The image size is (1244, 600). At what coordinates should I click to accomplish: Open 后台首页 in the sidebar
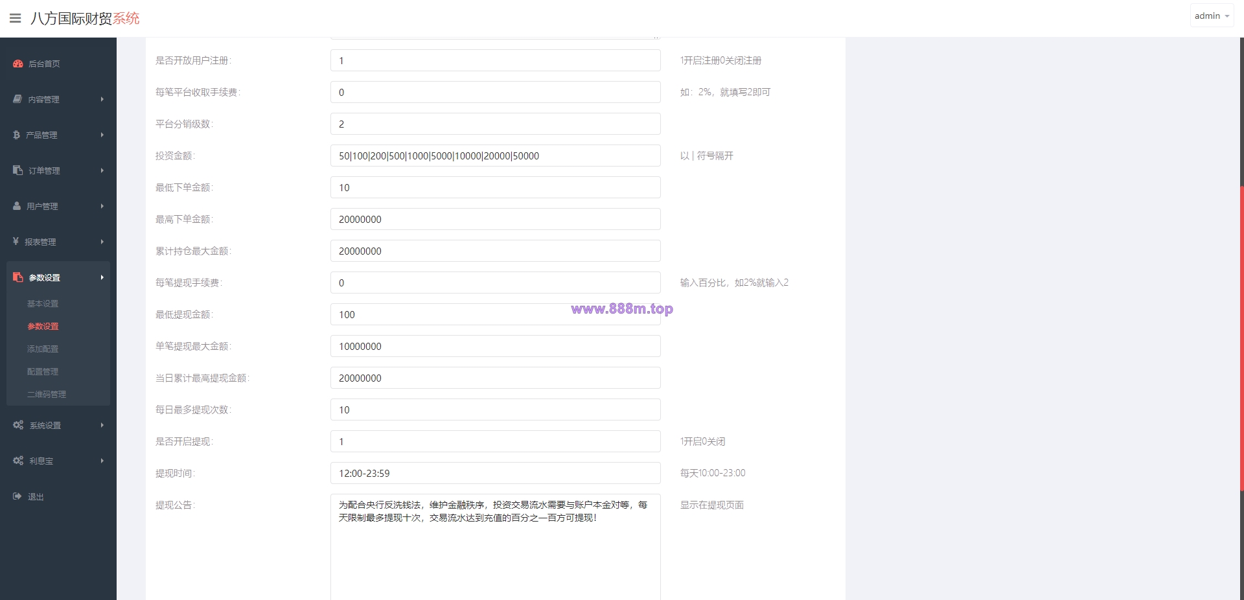44,63
